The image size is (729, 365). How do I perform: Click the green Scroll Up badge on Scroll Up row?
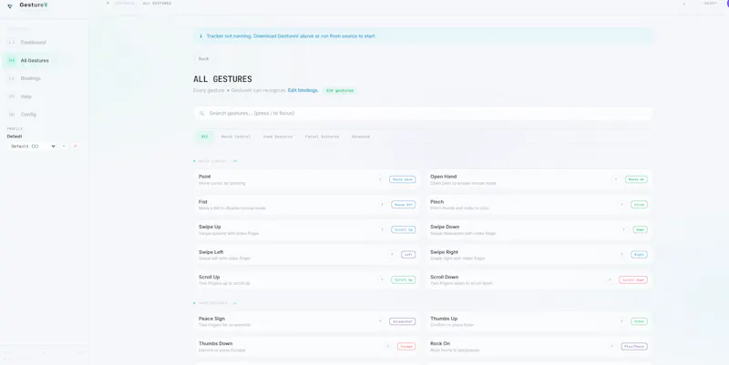tap(404, 279)
